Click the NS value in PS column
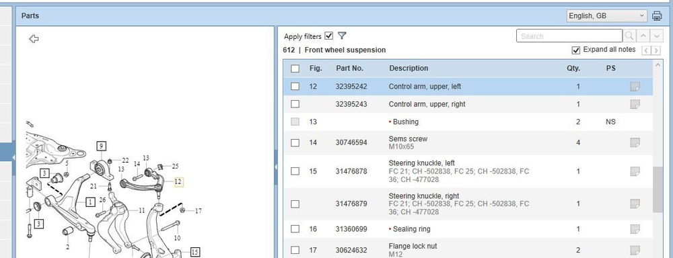 pos(610,122)
